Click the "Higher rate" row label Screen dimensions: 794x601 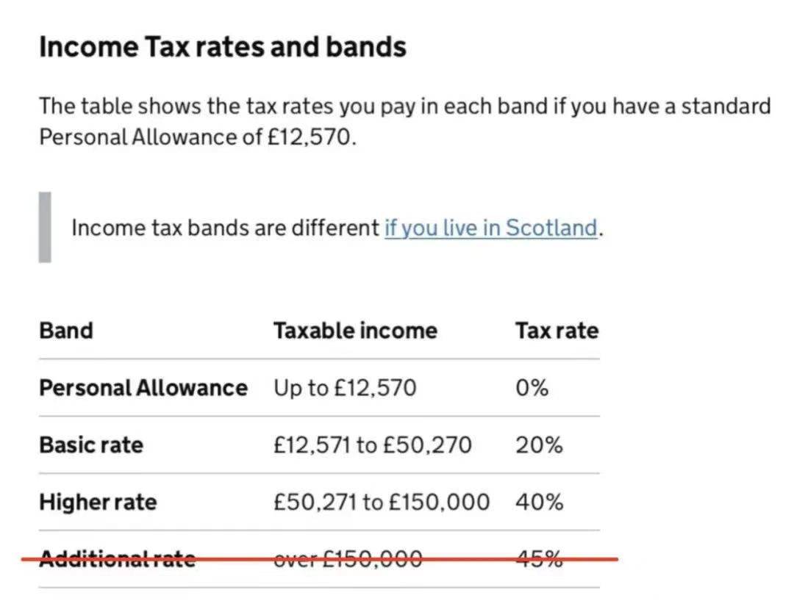click(98, 503)
